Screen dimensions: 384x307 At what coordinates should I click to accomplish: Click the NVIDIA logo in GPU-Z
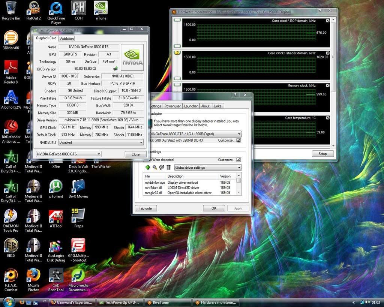(x=132, y=57)
